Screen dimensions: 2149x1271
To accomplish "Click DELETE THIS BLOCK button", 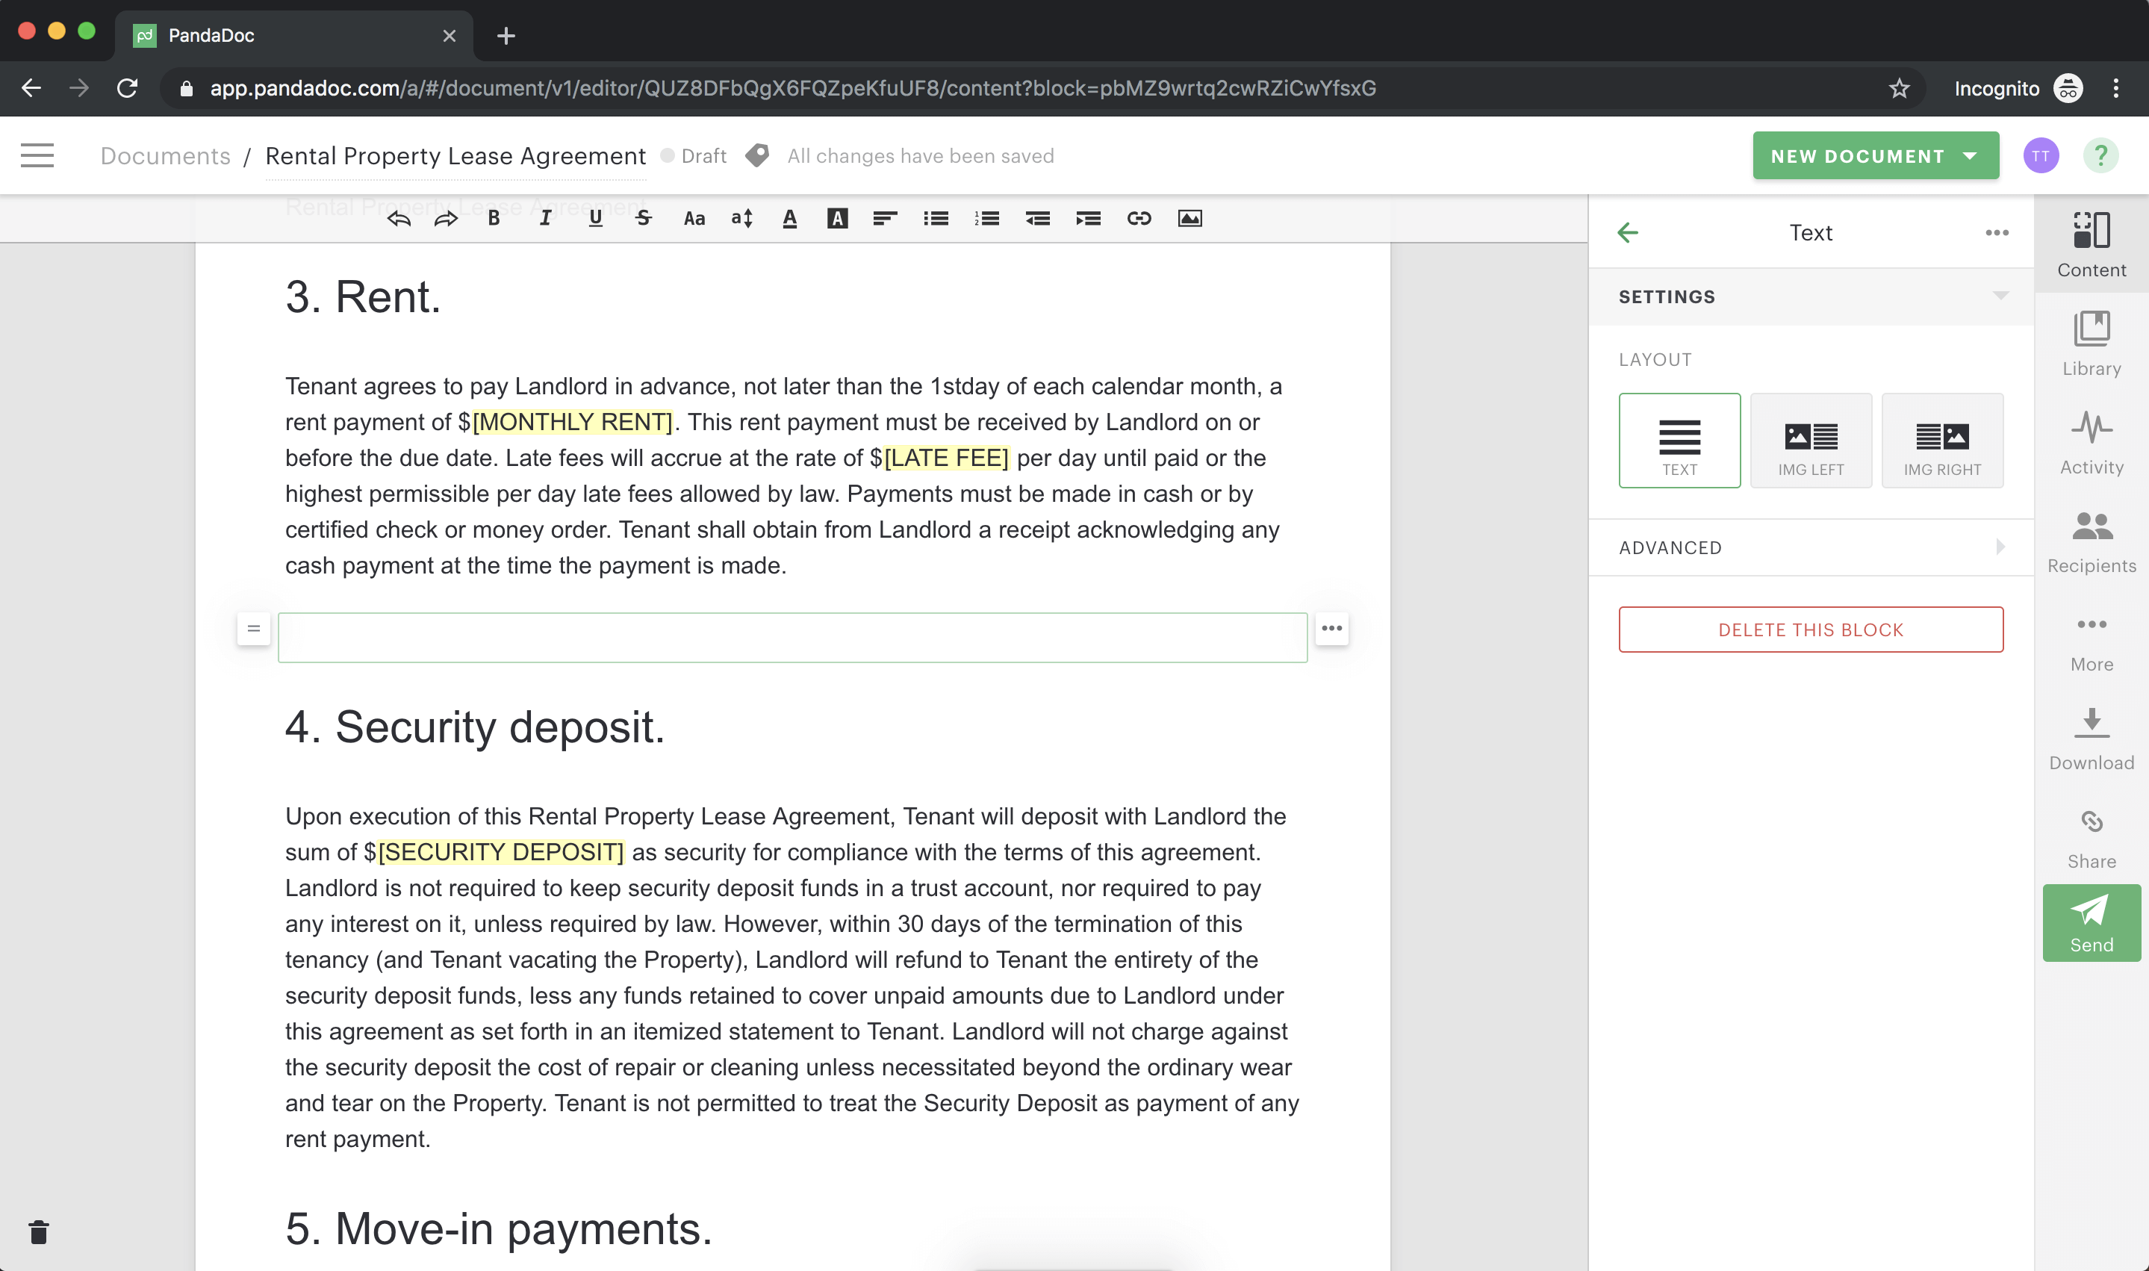I will [1811, 630].
